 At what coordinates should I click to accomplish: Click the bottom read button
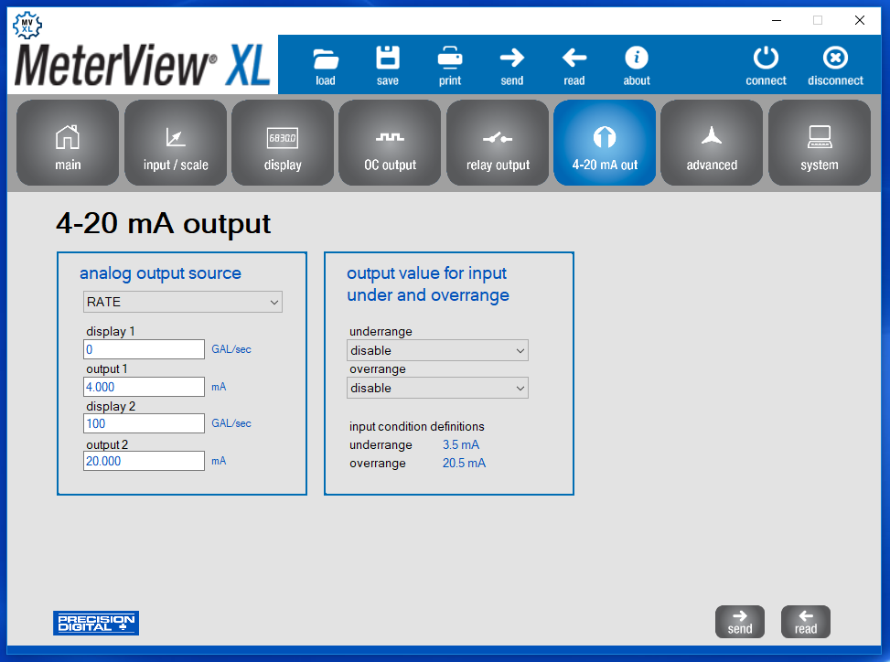806,622
